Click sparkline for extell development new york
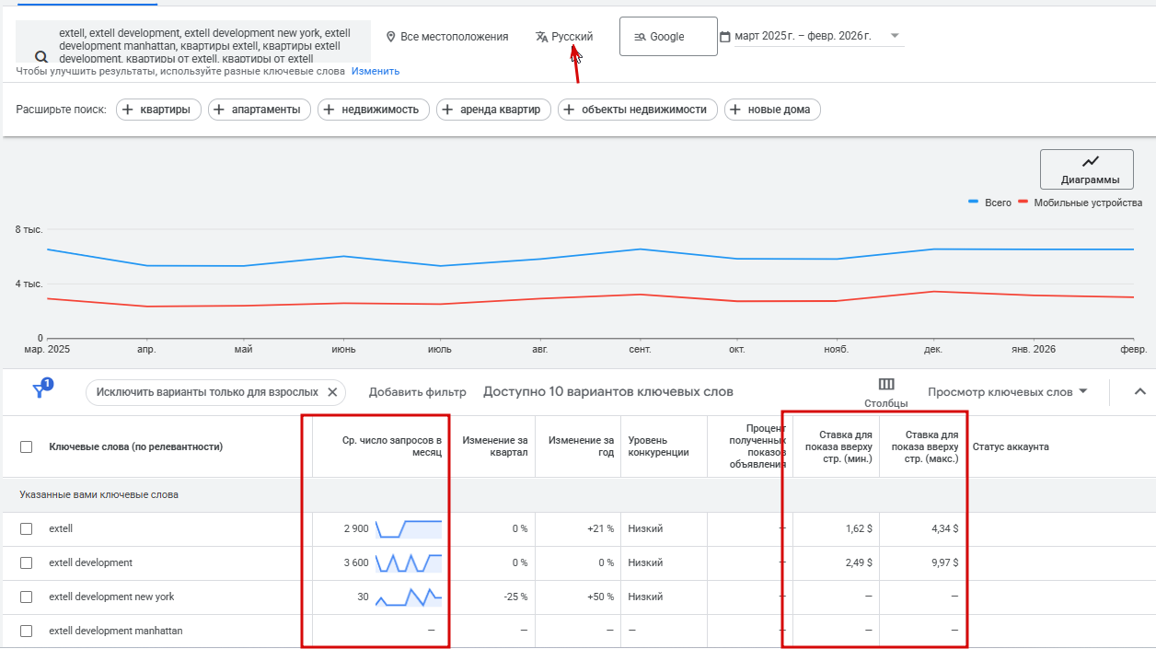 pyautogui.click(x=409, y=597)
